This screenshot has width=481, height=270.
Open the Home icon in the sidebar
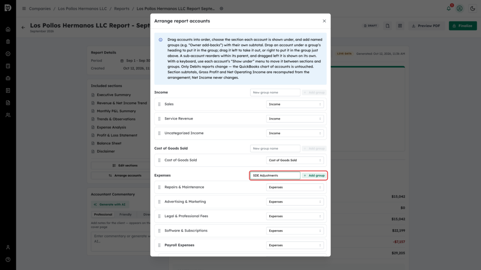pyautogui.click(x=8, y=30)
